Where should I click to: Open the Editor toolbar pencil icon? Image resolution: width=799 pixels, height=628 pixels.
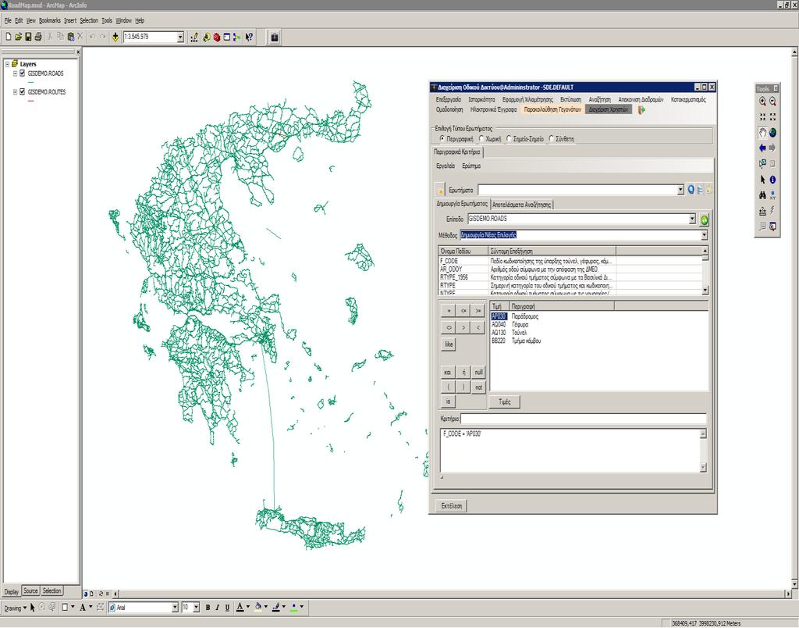pyautogui.click(x=194, y=37)
